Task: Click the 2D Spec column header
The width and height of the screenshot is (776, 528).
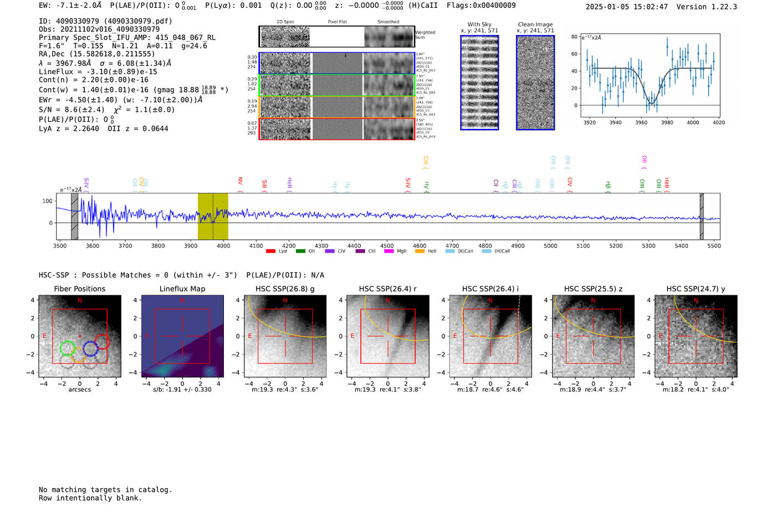Action: pyautogui.click(x=285, y=22)
